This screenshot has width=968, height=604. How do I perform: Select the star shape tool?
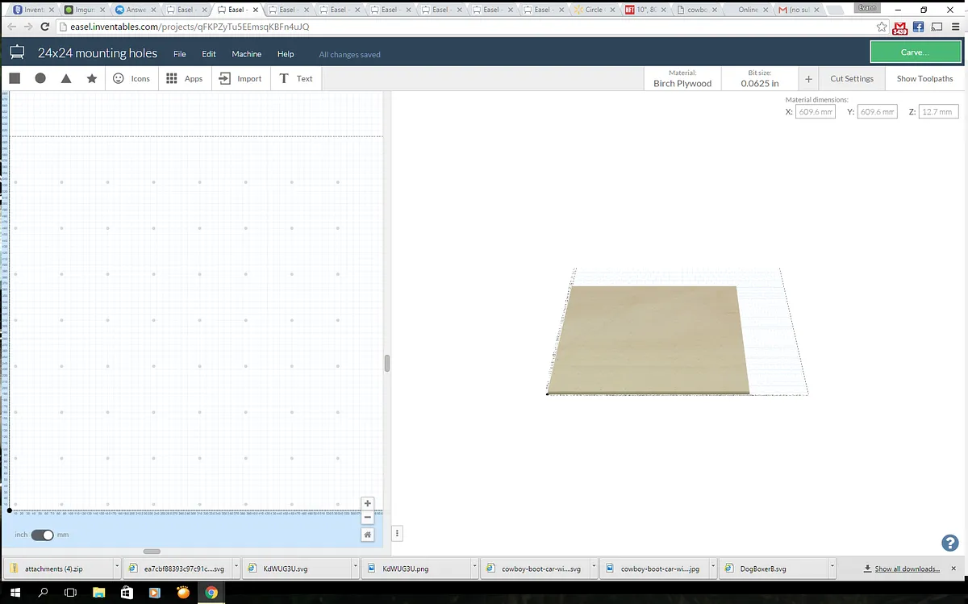click(92, 78)
